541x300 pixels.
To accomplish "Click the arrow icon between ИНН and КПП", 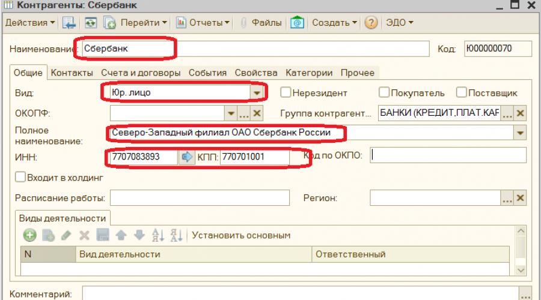I will [186, 157].
